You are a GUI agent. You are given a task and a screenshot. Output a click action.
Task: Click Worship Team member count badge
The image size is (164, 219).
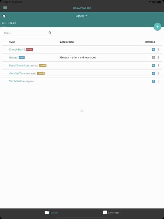[153, 73]
